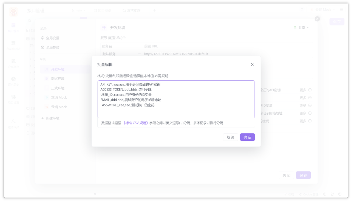Switch to the 其它实践 tab
Viewport: 351px width, 203px height.
coord(132,10)
